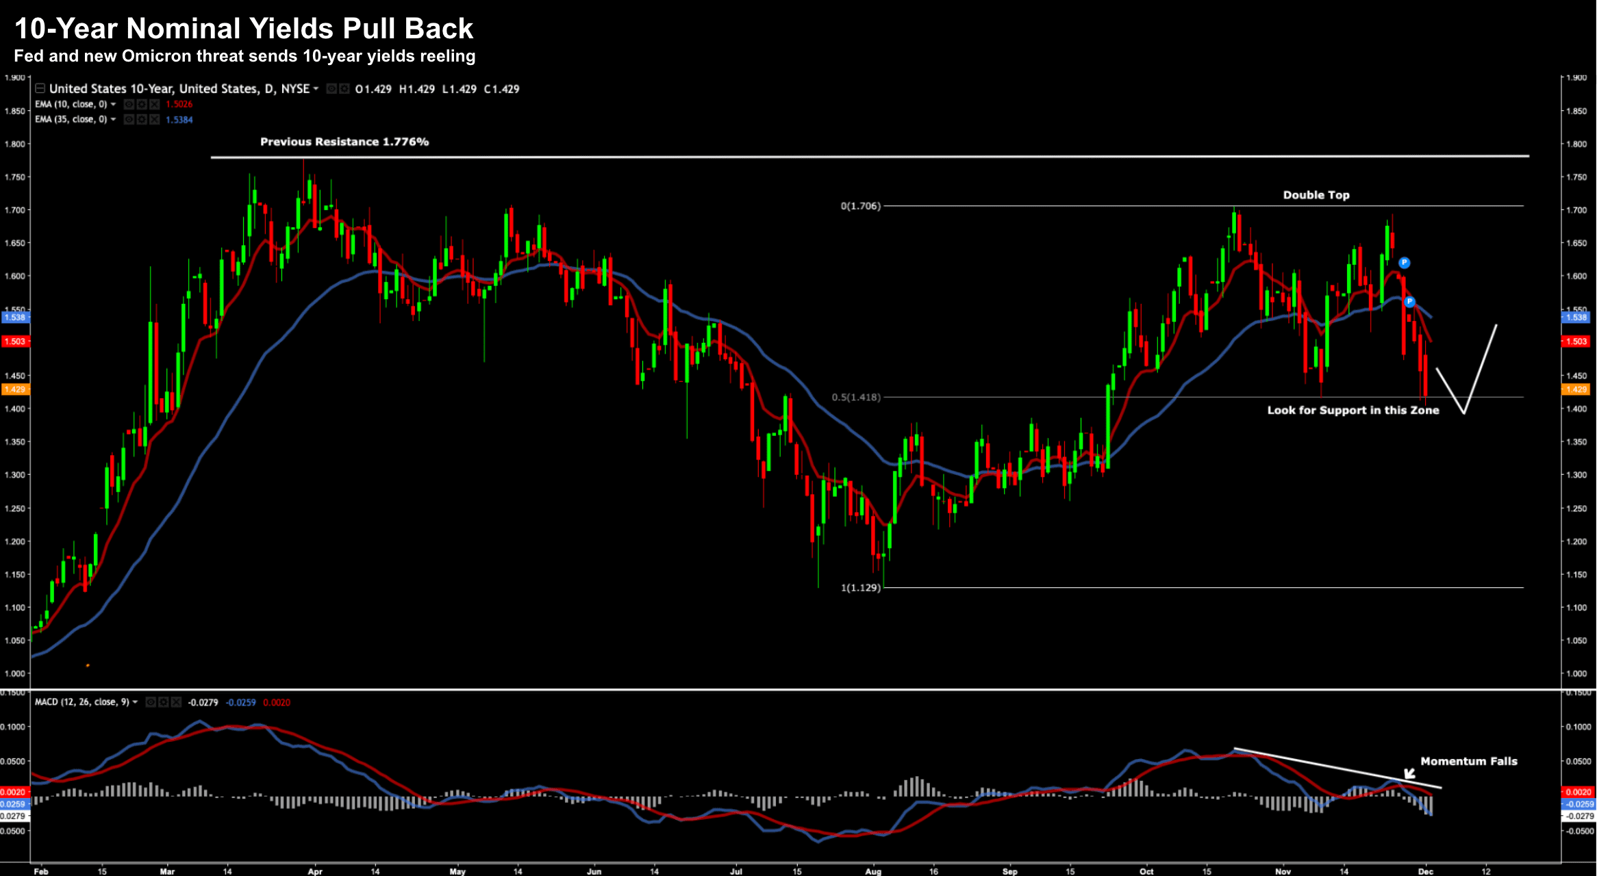This screenshot has width=1597, height=876.
Task: Open main symbol settings gear icon
Action: coord(344,89)
